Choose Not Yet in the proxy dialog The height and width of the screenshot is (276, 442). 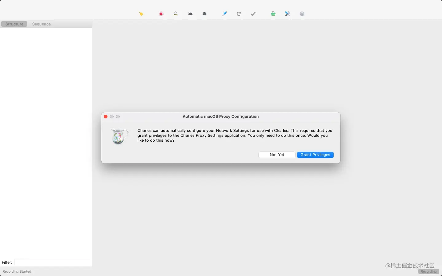click(277, 155)
